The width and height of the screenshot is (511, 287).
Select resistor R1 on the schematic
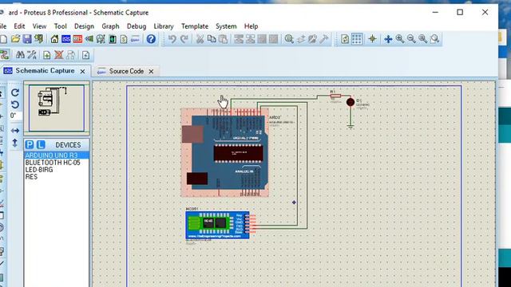coord(335,96)
